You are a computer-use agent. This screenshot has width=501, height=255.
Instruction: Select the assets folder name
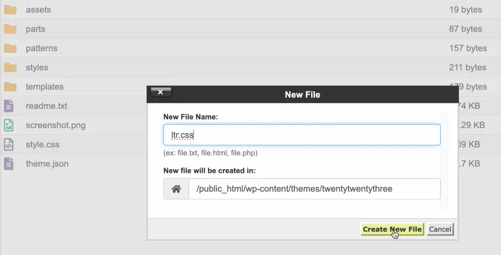[38, 10]
